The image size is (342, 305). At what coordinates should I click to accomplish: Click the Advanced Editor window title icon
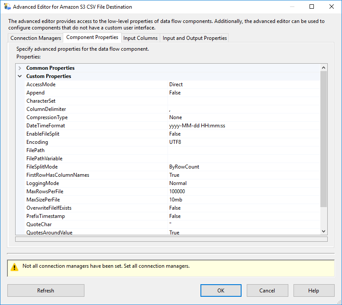tap(7, 6)
